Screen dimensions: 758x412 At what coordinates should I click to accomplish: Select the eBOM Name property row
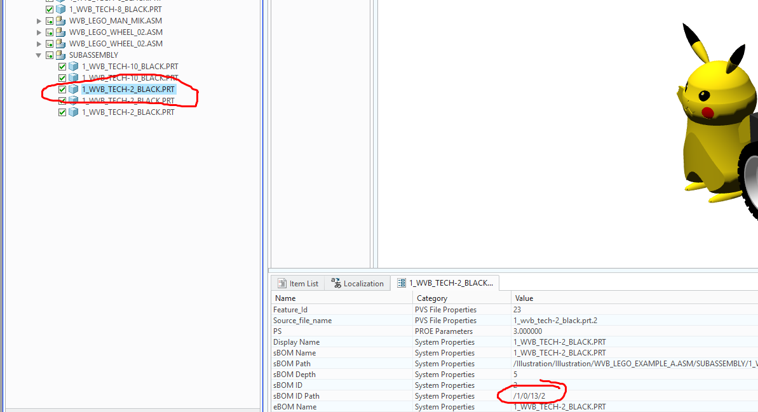[515, 407]
